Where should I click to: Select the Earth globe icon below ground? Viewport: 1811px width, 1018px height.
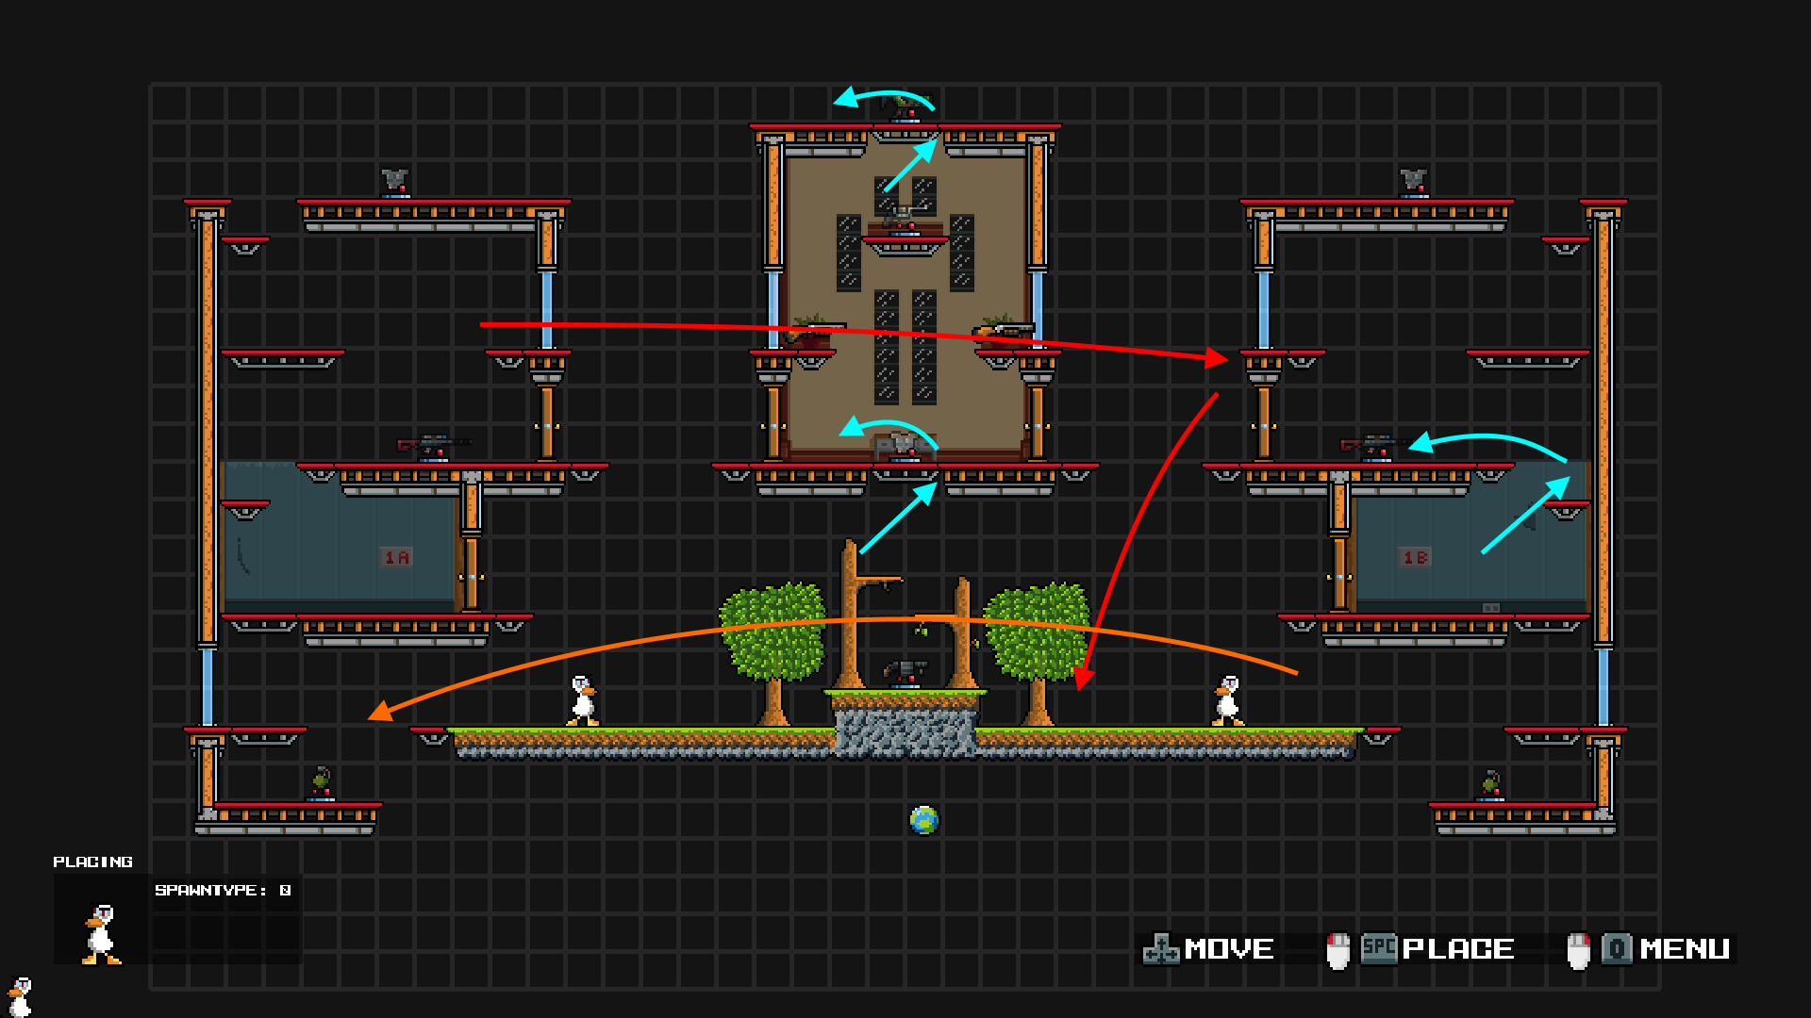[923, 819]
